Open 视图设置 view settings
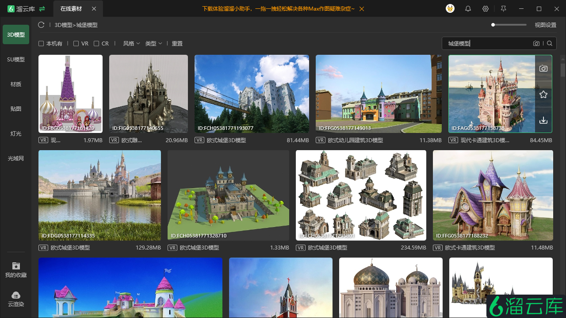 coord(545,25)
